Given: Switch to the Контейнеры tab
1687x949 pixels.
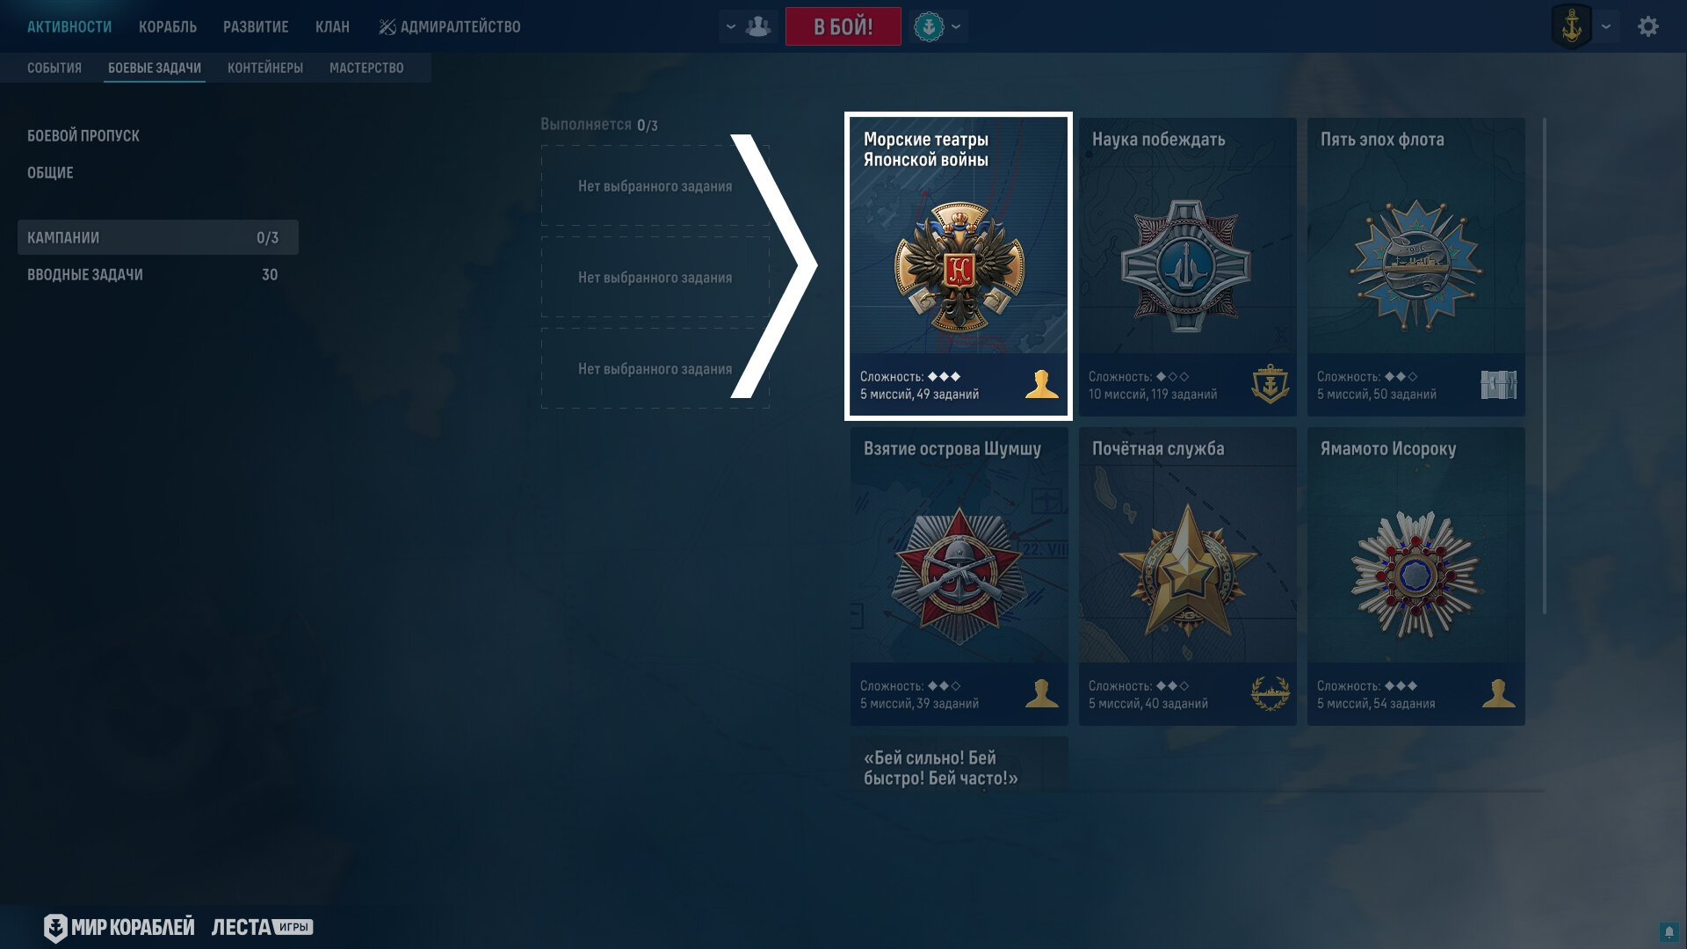Looking at the screenshot, I should click(265, 68).
